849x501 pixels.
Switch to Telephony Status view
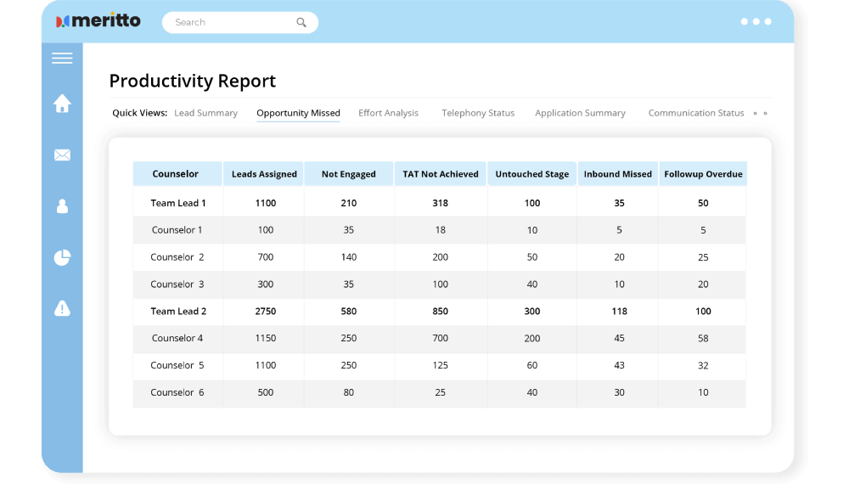tap(478, 113)
